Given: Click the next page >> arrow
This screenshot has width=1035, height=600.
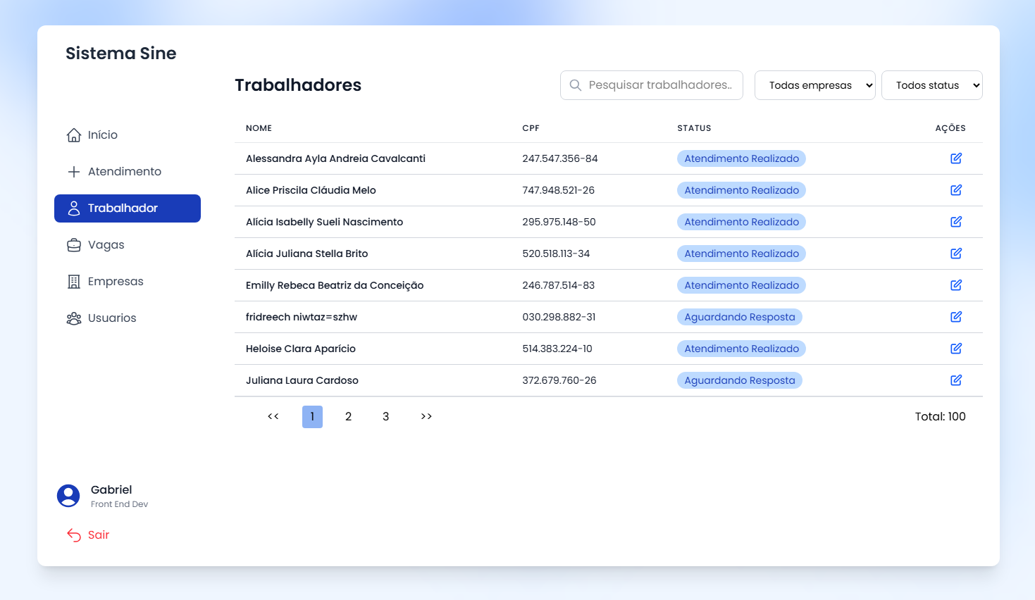Looking at the screenshot, I should tap(426, 417).
